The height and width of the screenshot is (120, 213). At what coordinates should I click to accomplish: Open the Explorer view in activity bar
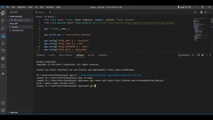[x=3, y=13]
